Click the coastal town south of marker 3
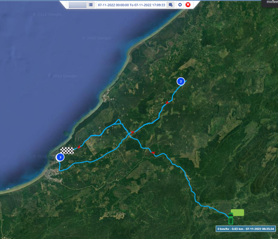Screen dimensions: 278x239 tap(55, 172)
